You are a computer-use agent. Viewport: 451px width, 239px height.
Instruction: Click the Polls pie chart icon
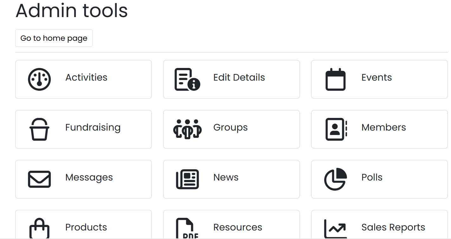click(336, 179)
